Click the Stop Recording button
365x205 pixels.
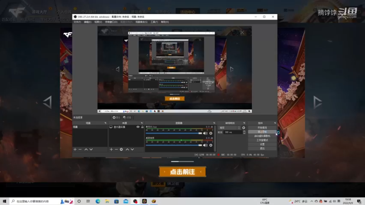point(262,132)
